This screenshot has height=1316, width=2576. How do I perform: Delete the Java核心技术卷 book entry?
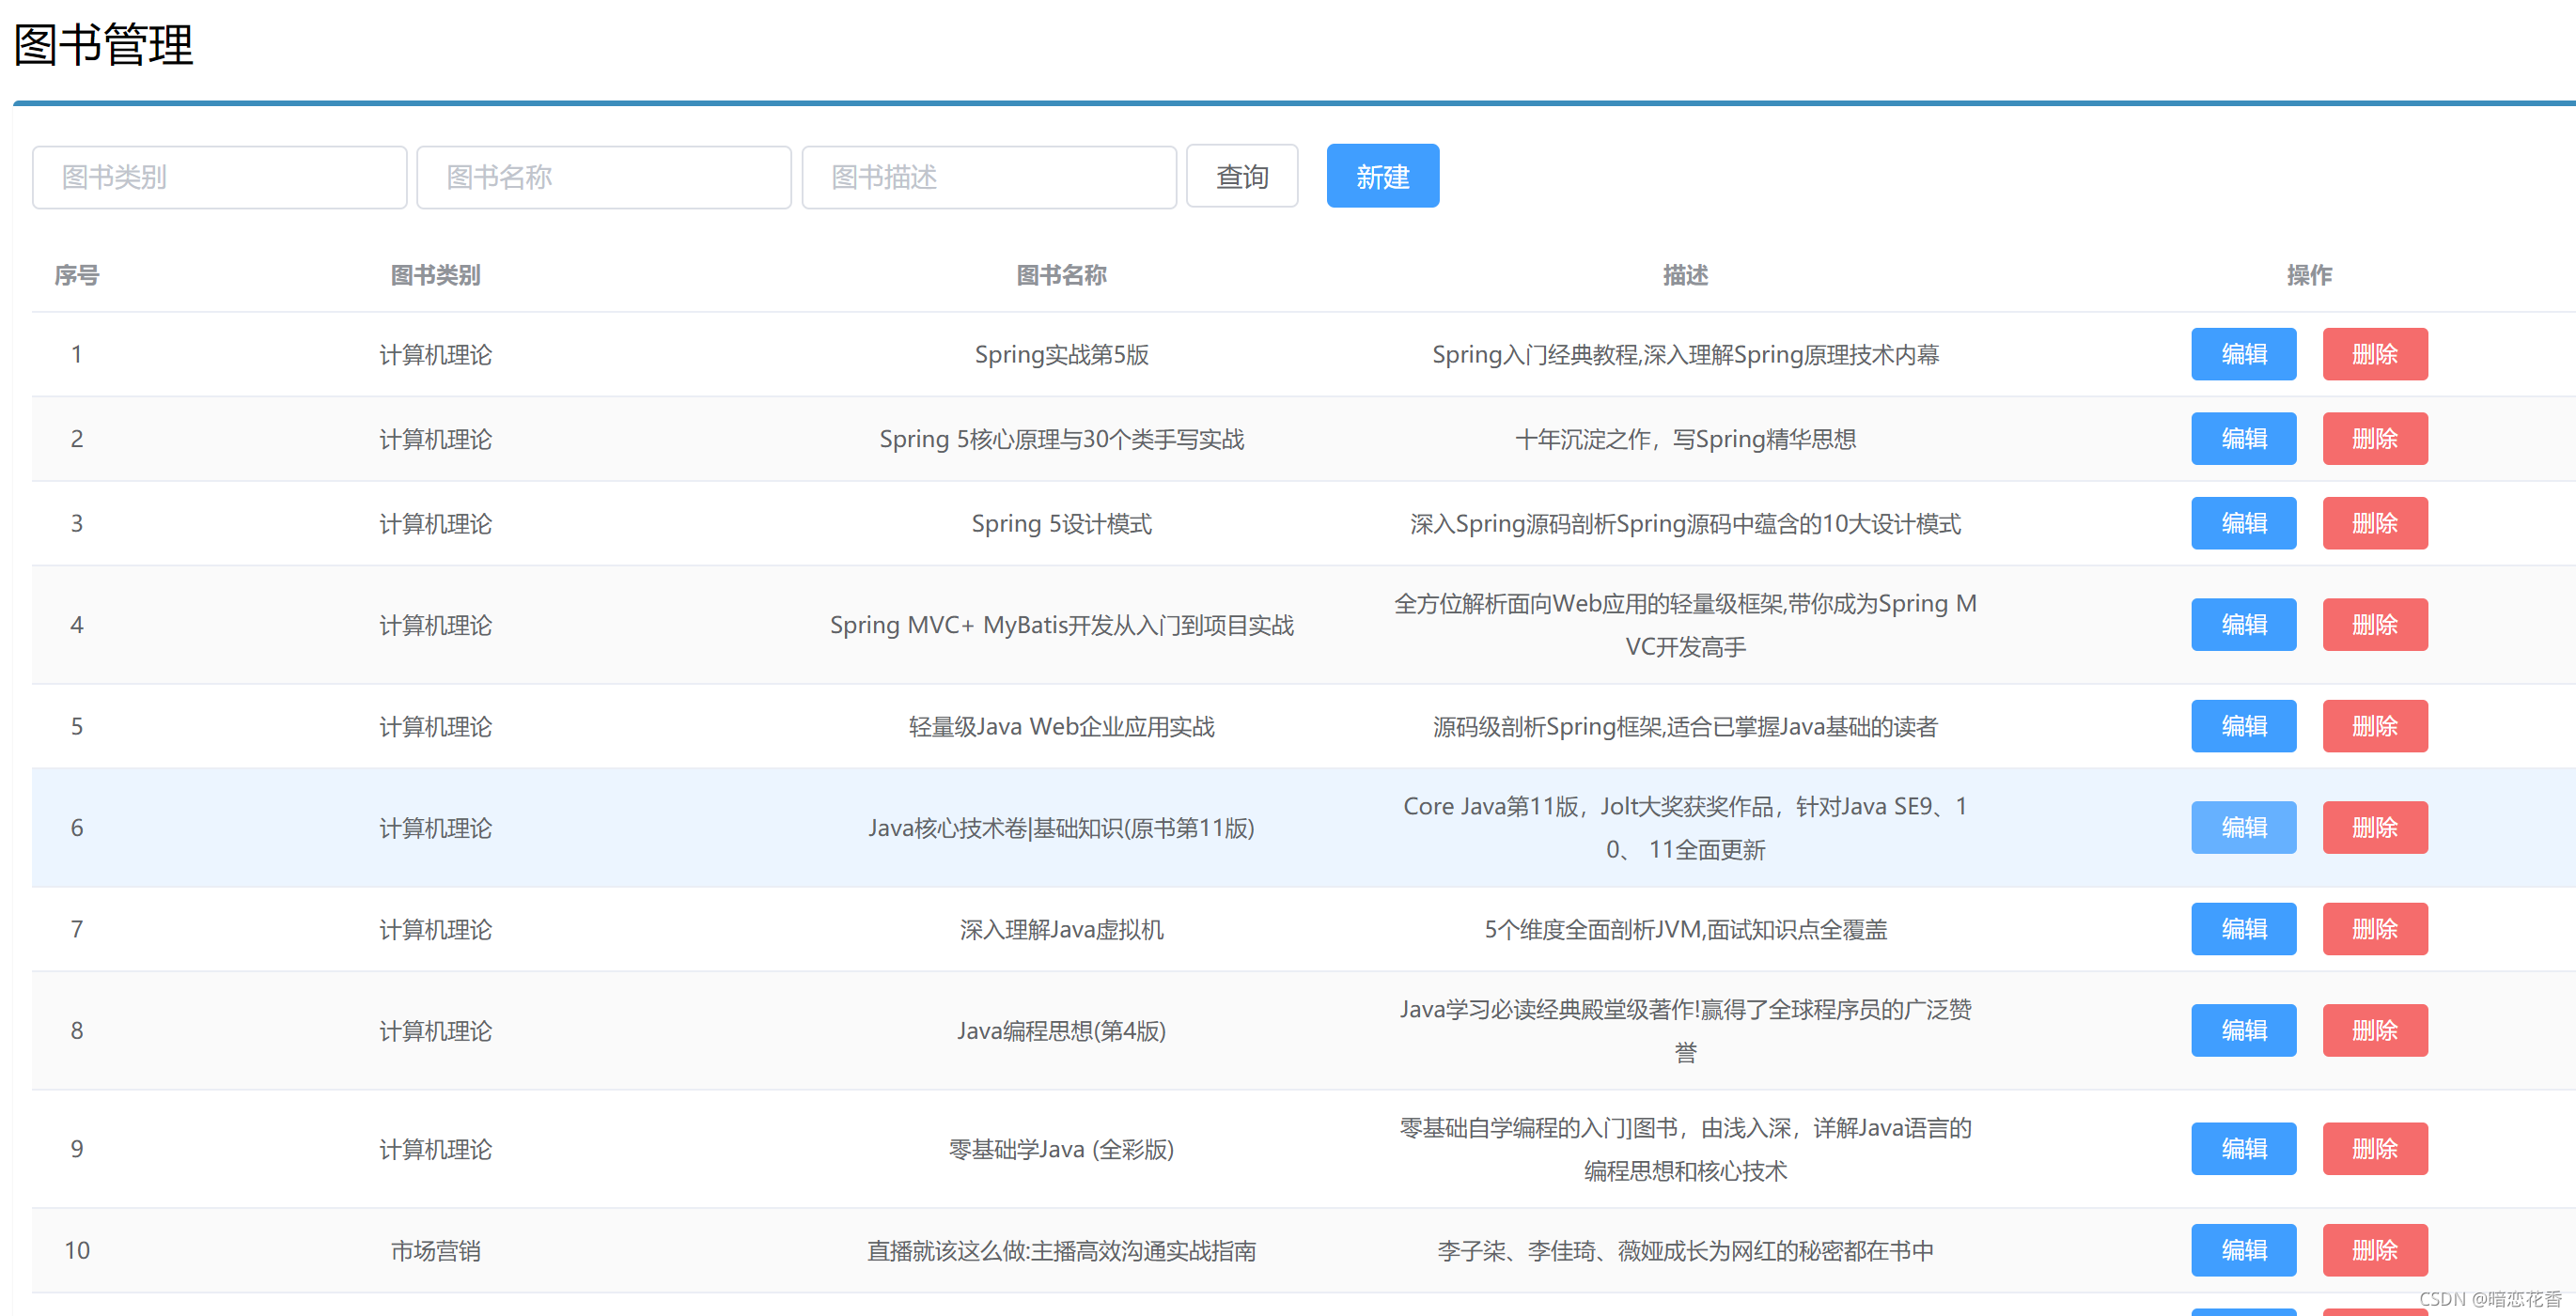pyautogui.click(x=2374, y=828)
